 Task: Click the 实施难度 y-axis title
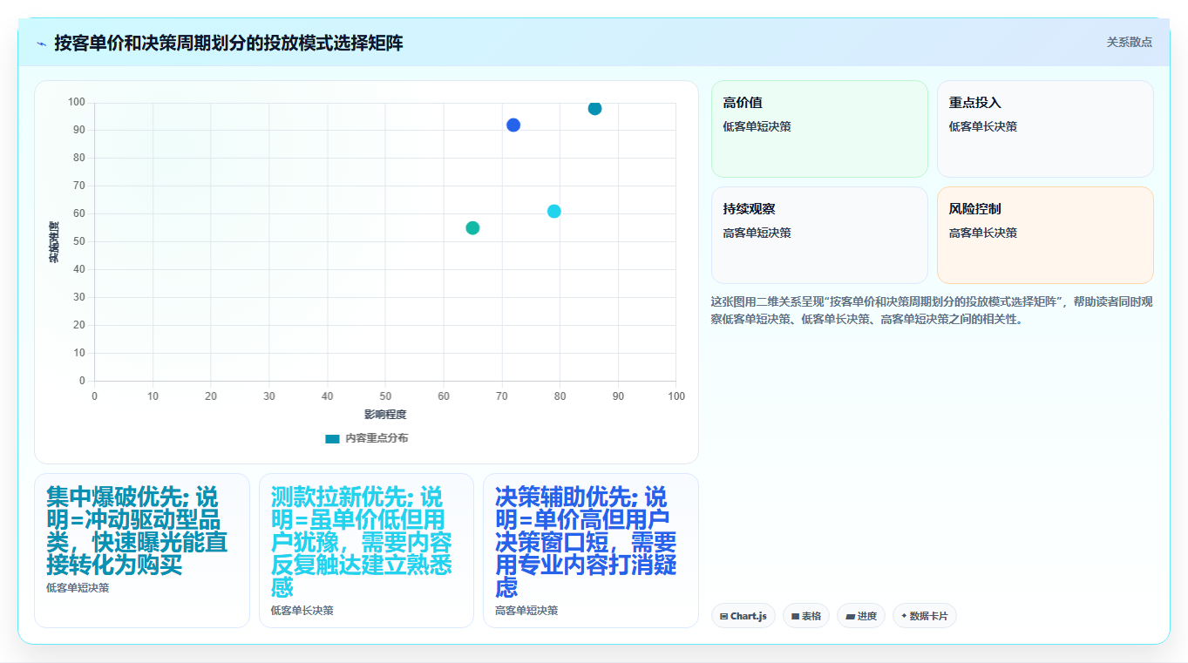tap(53, 242)
